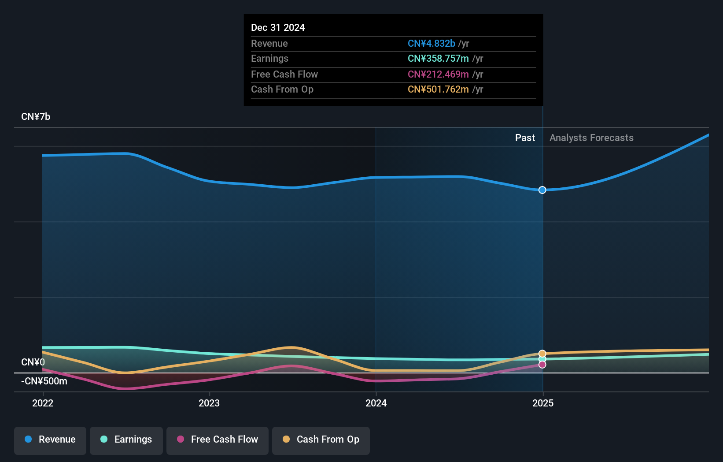
Task: Toggle the Cash From Op series visibility
Action: click(x=321, y=440)
